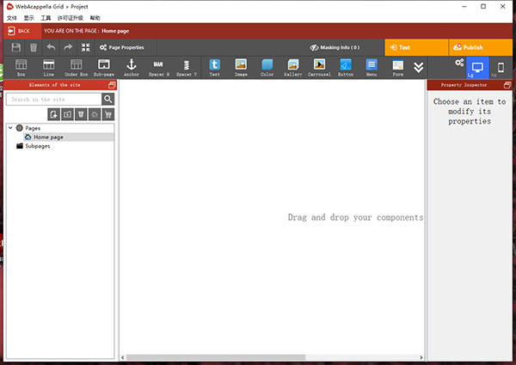Select the Anchor component

(131, 68)
